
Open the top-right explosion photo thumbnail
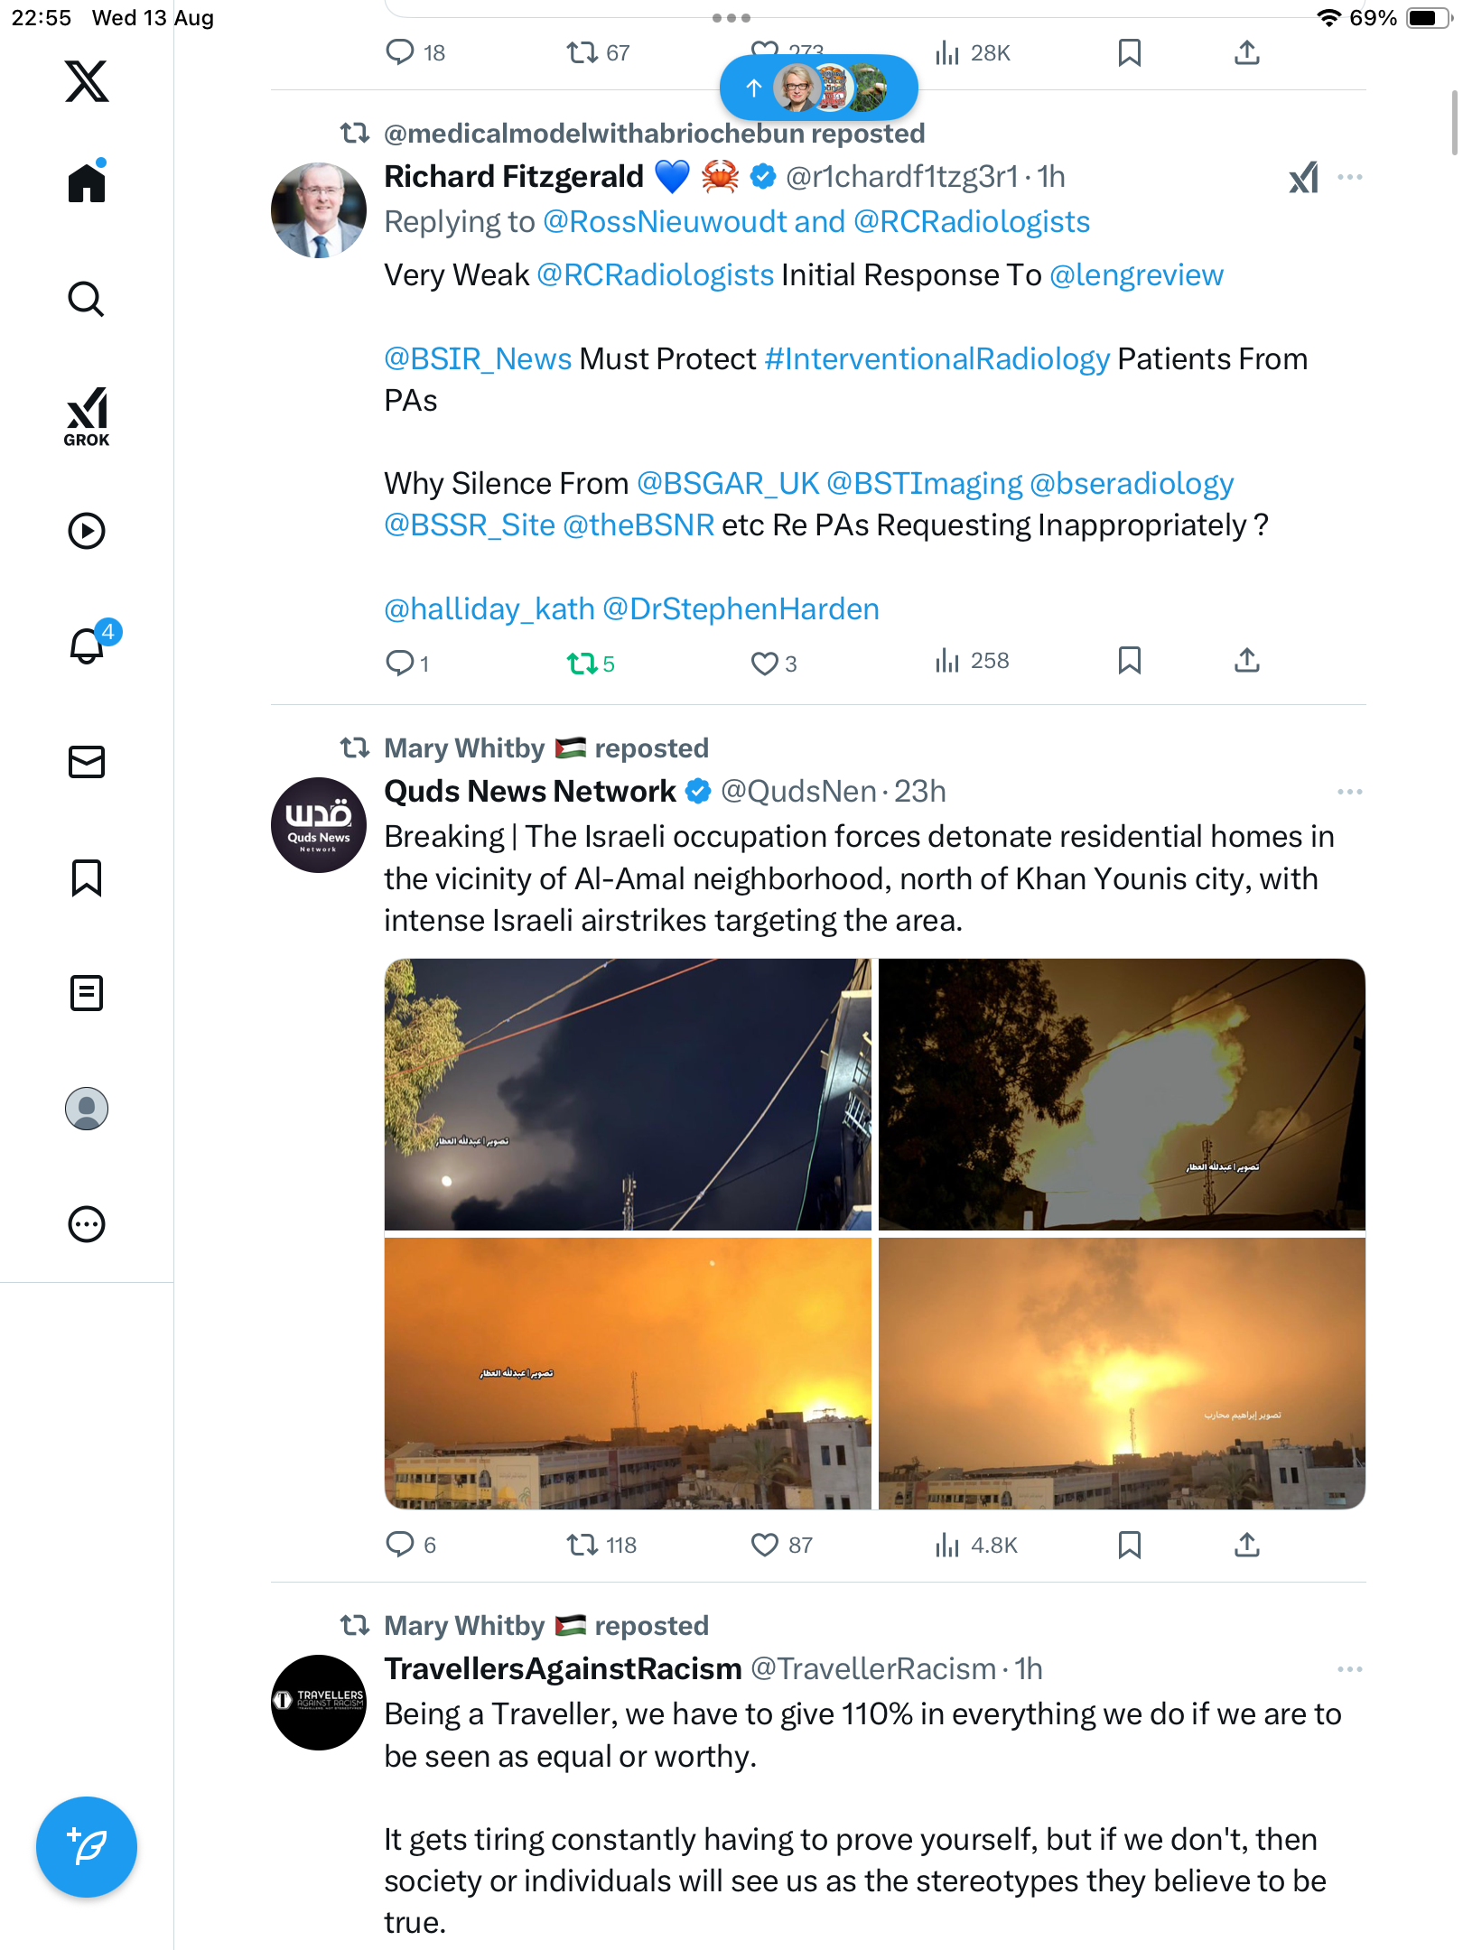[x=1122, y=1094]
